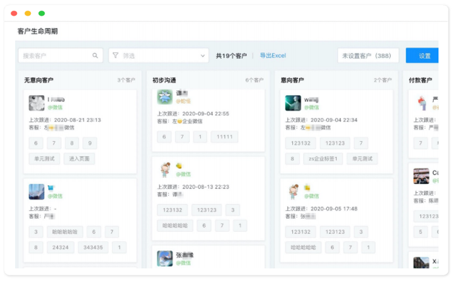Click first customer avatar in 初步沟通 column
453x281 pixels.
coord(164,97)
